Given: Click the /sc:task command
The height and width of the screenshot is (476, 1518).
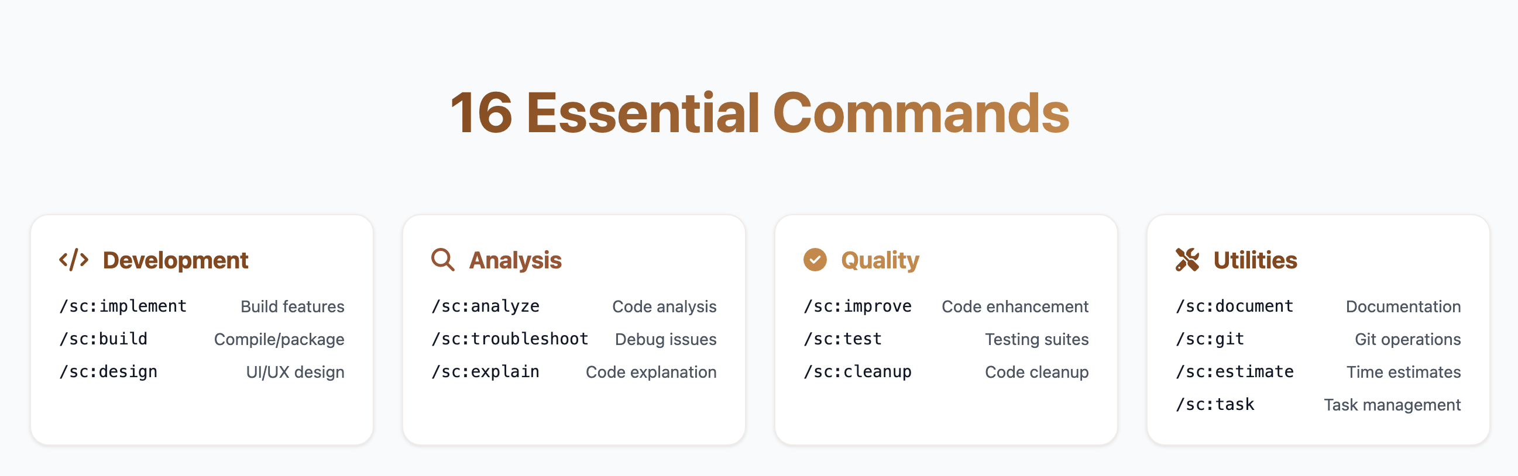Looking at the screenshot, I should pyautogui.click(x=1215, y=405).
